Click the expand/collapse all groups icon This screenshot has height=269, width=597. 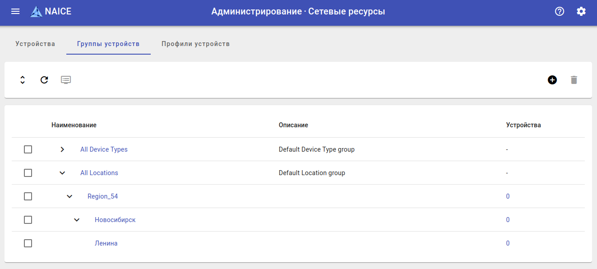coord(23,80)
